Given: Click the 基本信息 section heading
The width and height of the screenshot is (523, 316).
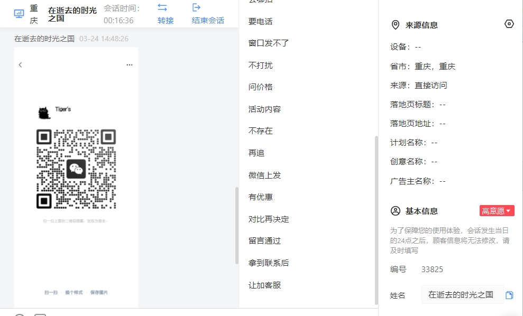Looking at the screenshot, I should pyautogui.click(x=421, y=211).
